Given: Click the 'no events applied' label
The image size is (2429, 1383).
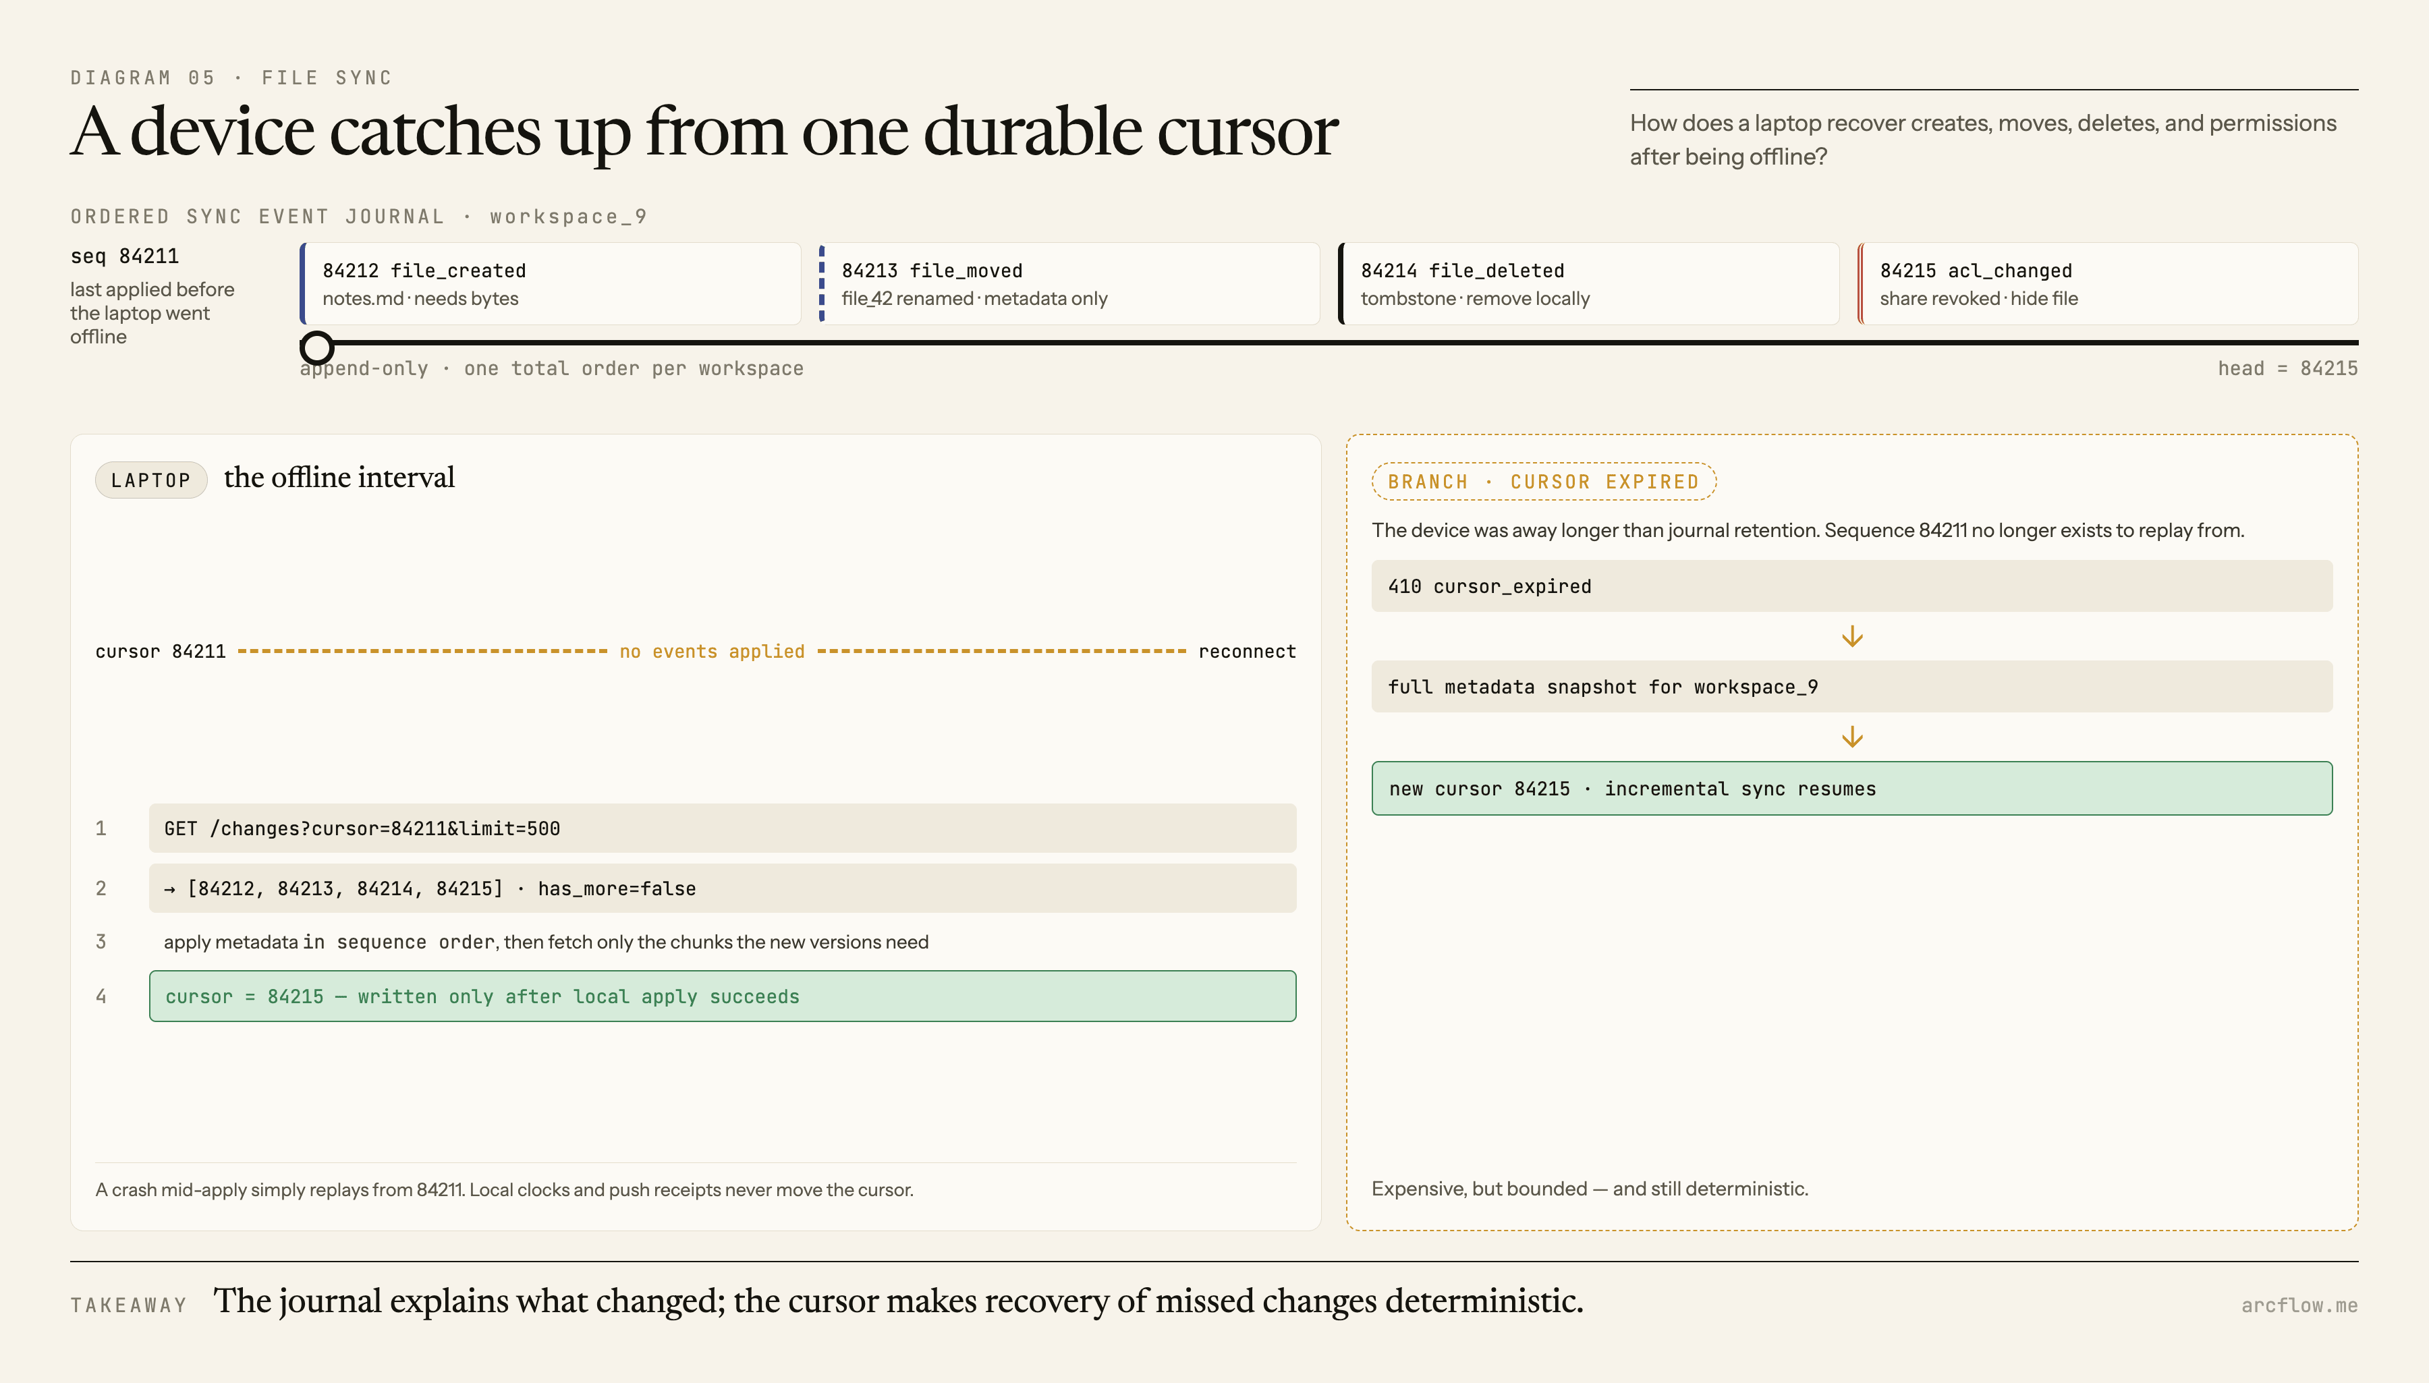Looking at the screenshot, I should click(713, 652).
